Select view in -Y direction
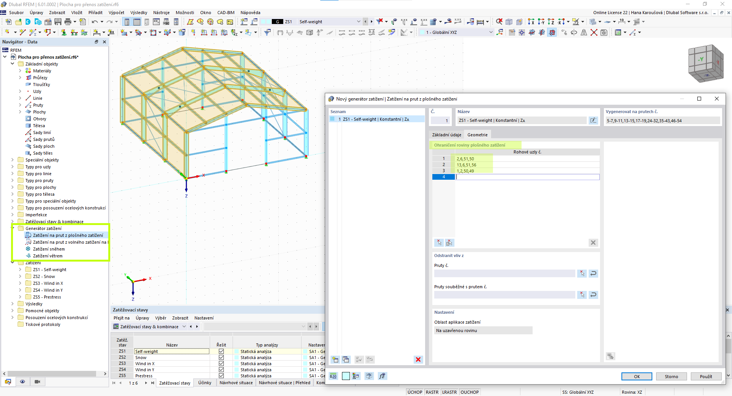The height and width of the screenshot is (396, 732). tap(541, 22)
